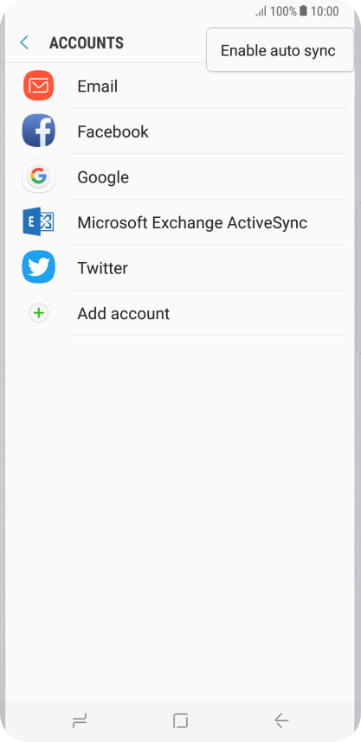Open Microsoft Exchange ActiveSync text entry
361x742 pixels.
pos(192,222)
